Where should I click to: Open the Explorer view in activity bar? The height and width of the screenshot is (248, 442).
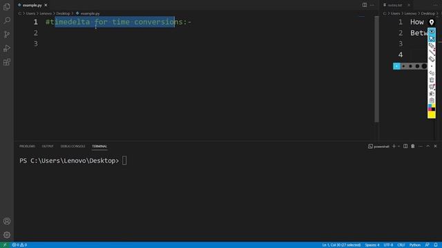7,6
